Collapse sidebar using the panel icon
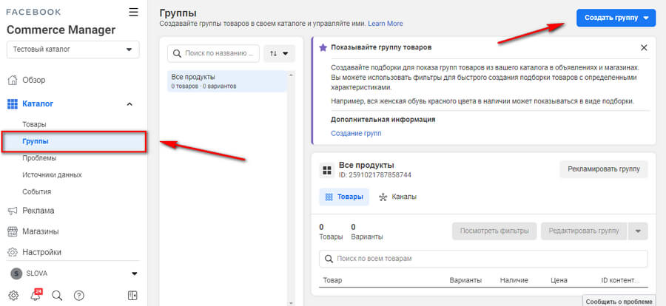The width and height of the screenshot is (666, 306). coord(132,295)
